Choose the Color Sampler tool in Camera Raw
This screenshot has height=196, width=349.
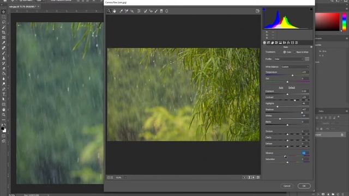coord(127,11)
